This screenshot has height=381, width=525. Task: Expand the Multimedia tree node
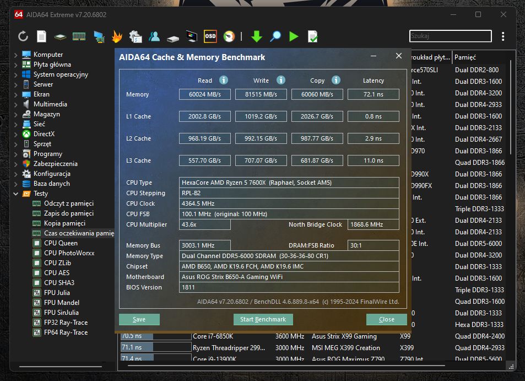15,104
